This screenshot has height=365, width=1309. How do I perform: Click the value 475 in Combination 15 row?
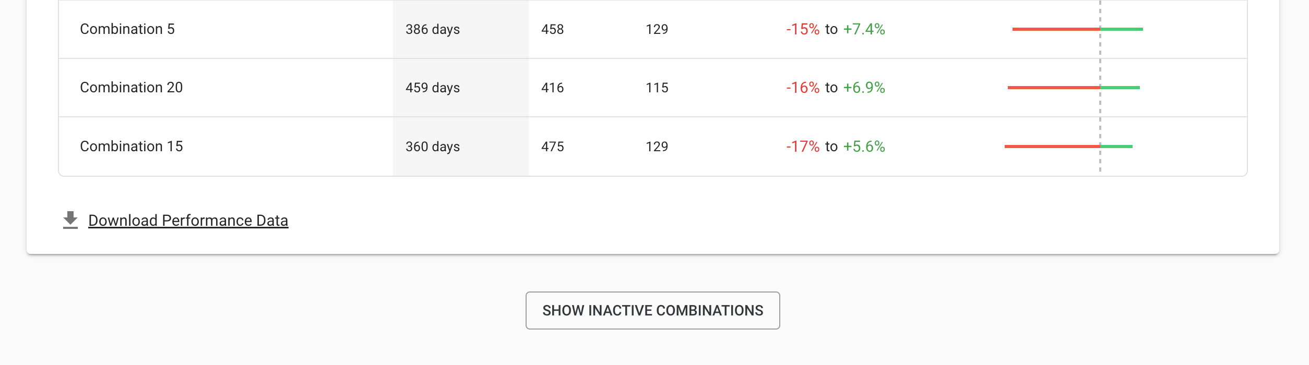tap(553, 147)
